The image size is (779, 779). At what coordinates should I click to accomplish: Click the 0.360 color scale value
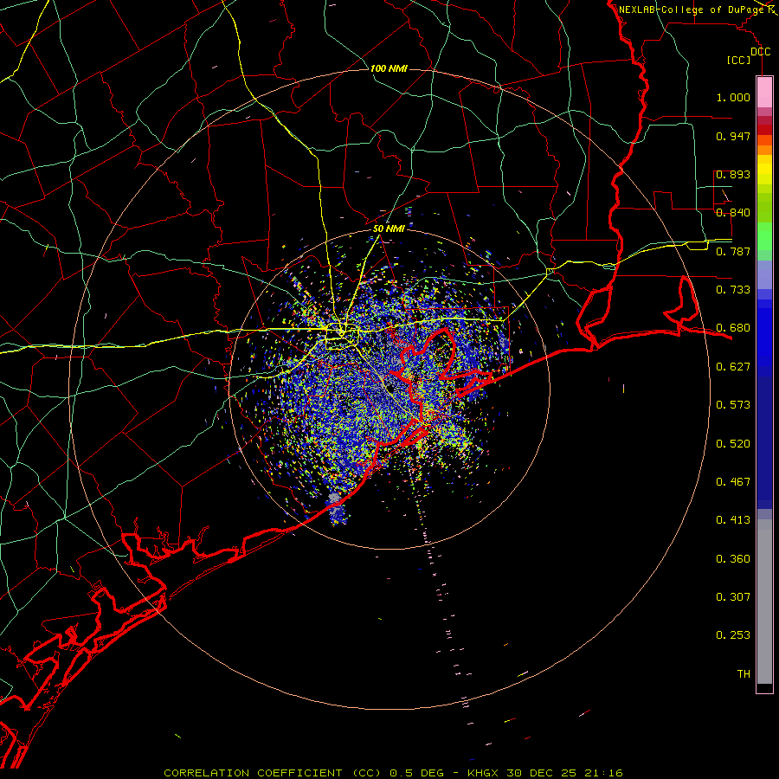(733, 559)
